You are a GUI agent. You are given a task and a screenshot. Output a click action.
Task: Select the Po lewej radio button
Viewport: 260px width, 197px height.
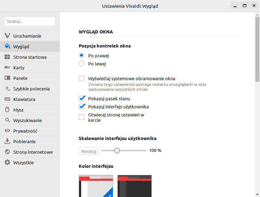click(x=82, y=63)
